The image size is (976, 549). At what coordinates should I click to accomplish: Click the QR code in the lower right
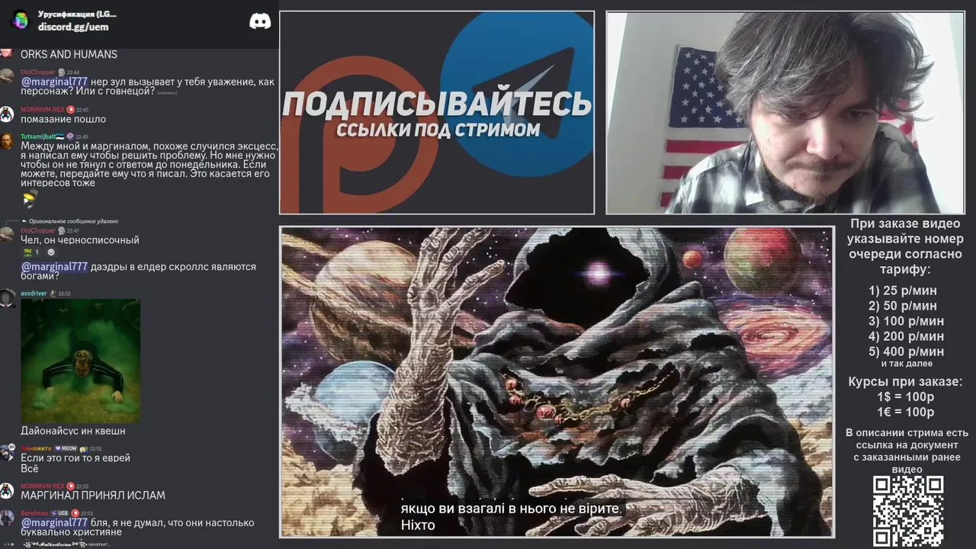908,512
